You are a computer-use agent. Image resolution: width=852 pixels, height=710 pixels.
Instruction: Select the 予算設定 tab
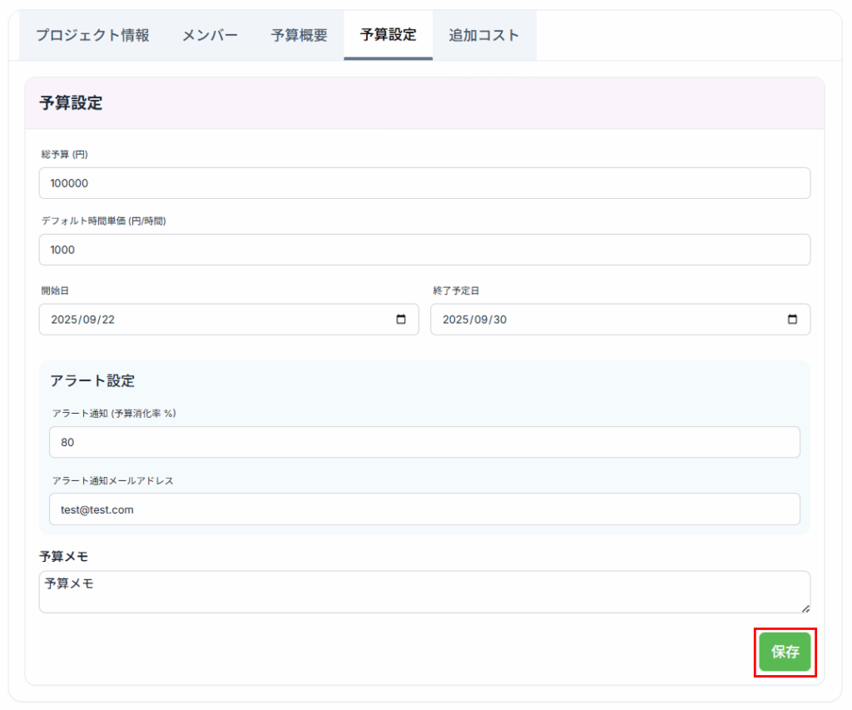388,35
